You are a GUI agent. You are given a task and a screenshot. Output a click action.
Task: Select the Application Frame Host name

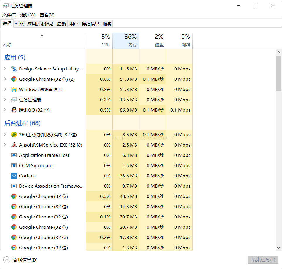point(44,155)
